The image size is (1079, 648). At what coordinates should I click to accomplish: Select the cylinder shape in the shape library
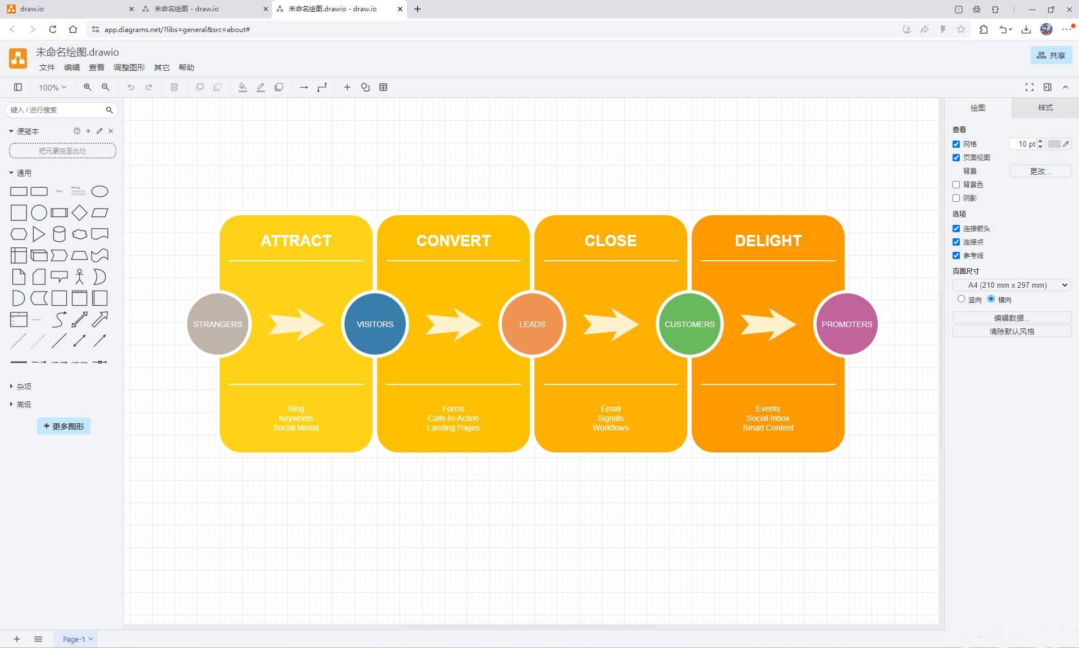[59, 234]
